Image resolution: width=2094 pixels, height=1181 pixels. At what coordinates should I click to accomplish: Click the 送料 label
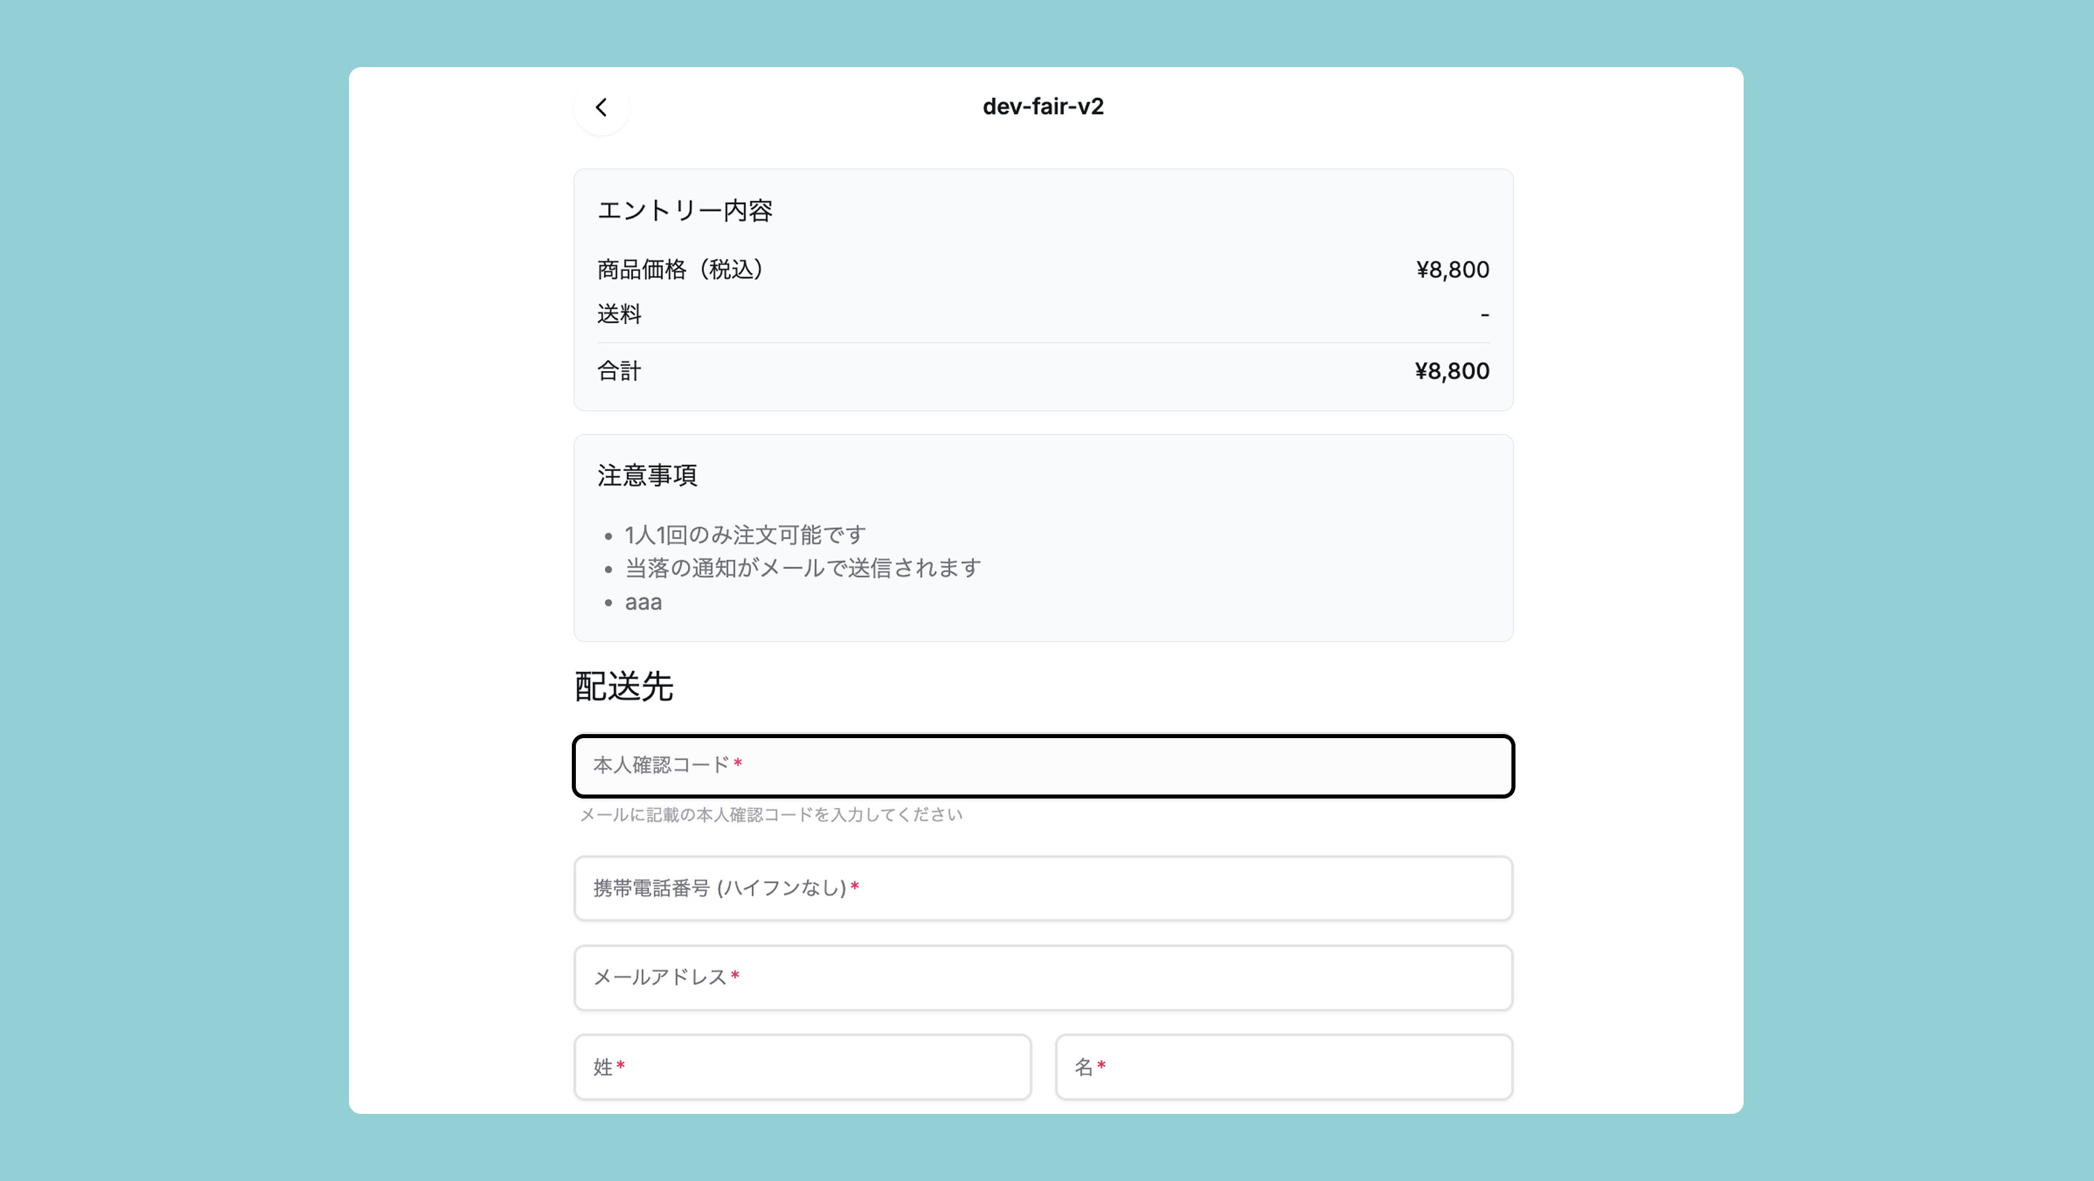619,314
